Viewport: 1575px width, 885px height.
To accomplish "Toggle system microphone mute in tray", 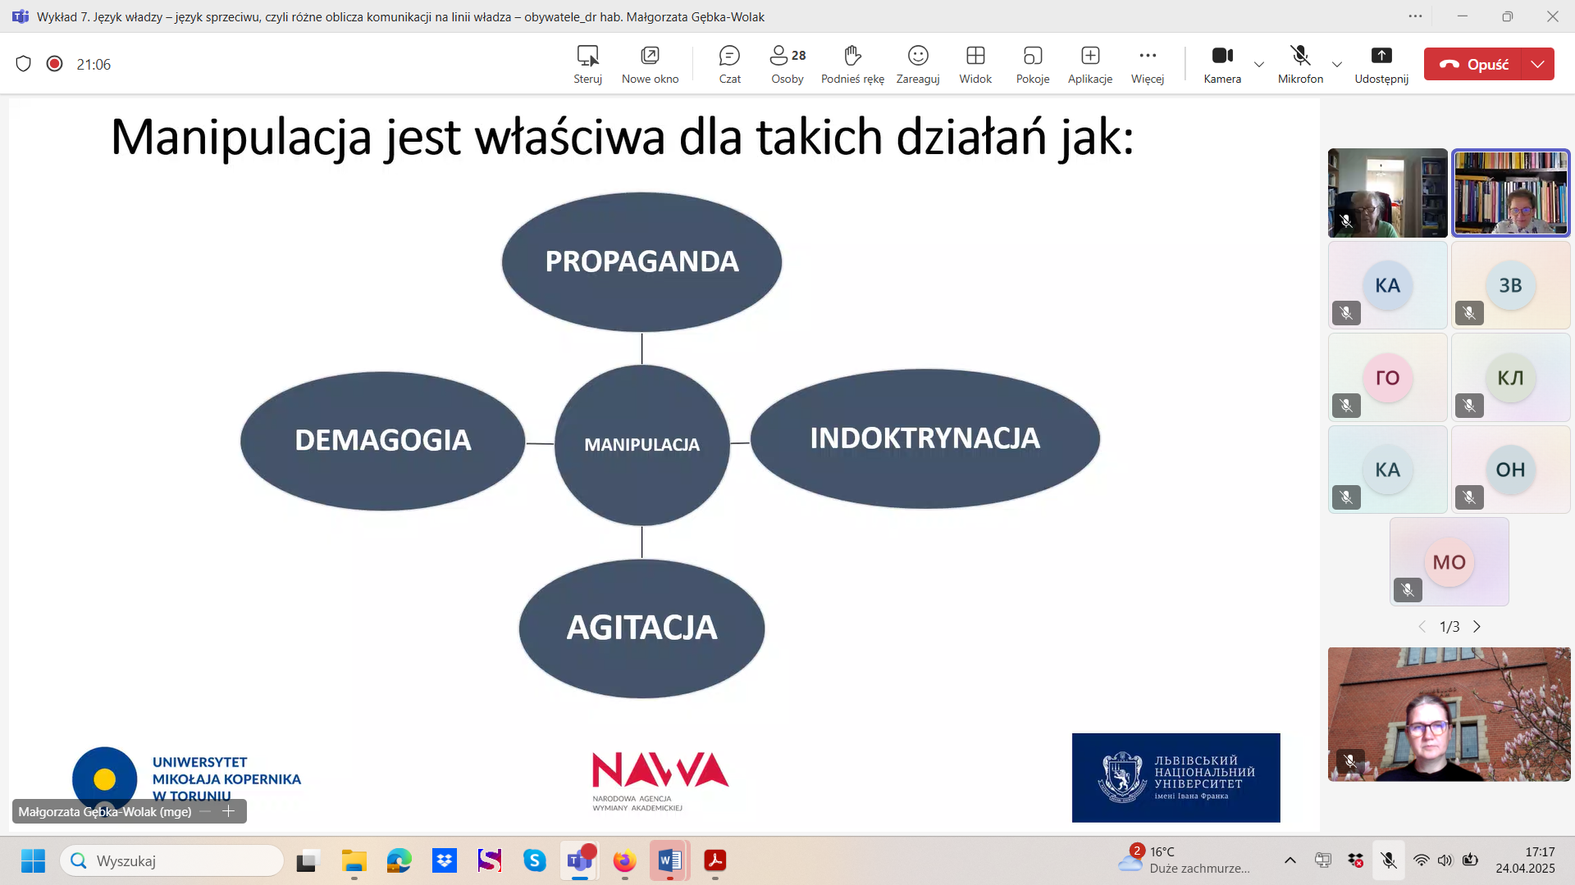I will tap(1388, 860).
